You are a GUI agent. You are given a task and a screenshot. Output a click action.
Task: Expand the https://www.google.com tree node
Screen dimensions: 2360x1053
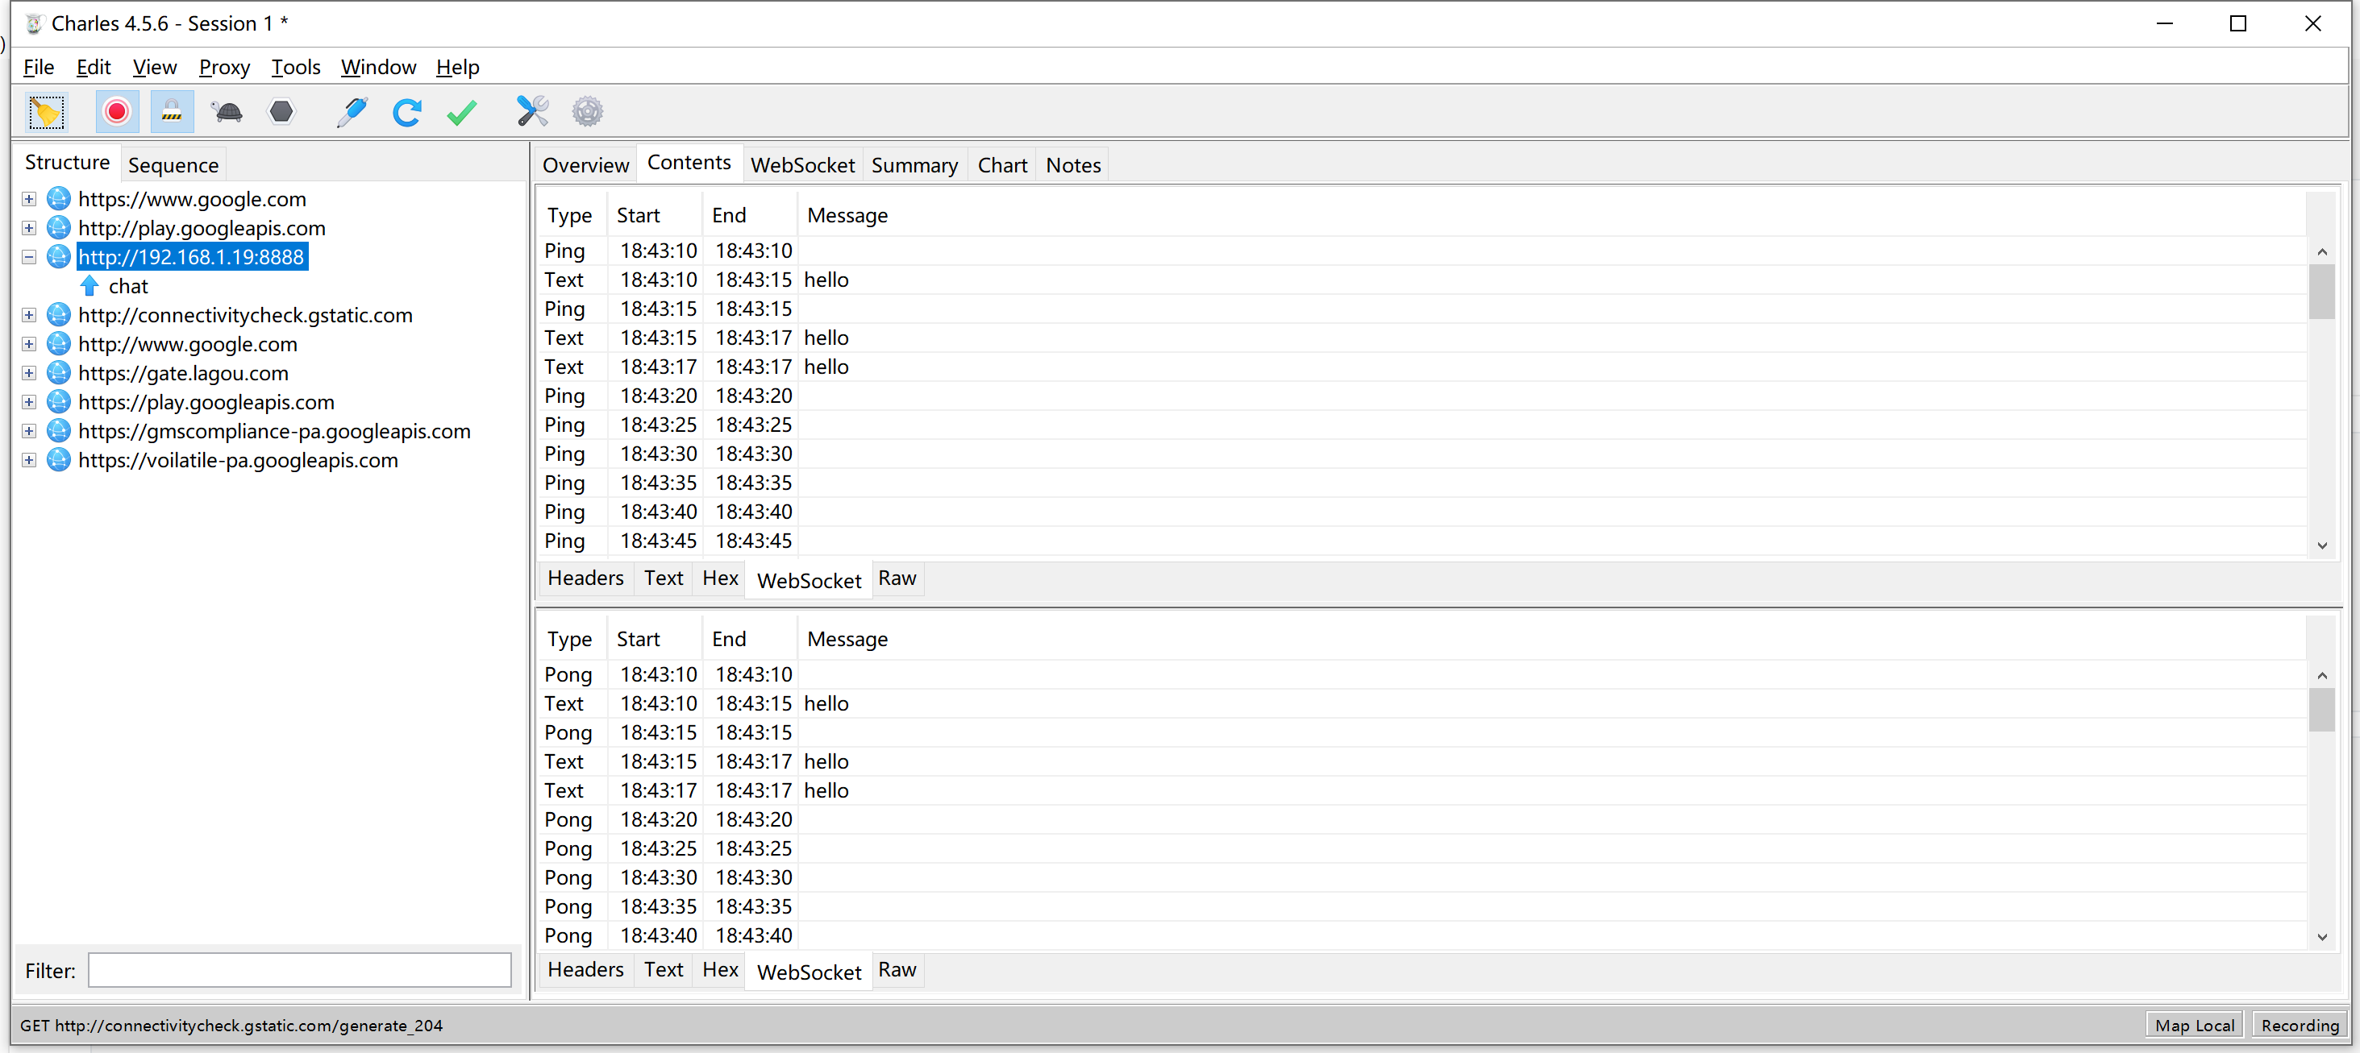(29, 199)
